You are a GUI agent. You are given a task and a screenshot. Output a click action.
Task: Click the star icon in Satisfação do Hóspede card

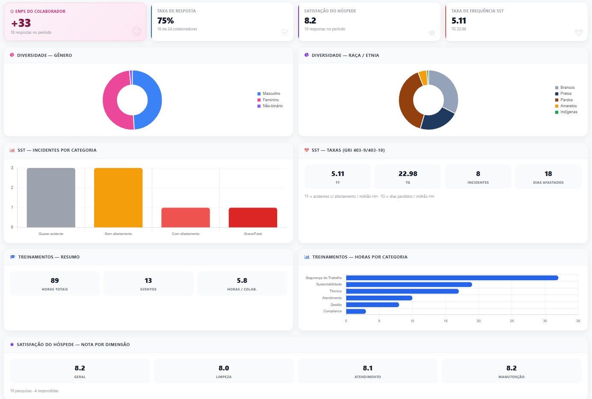pyautogui.click(x=432, y=33)
